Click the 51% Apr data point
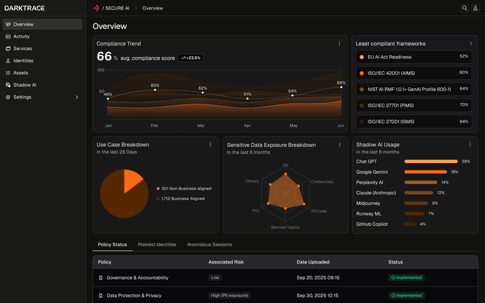The image size is (485, 303). click(247, 98)
